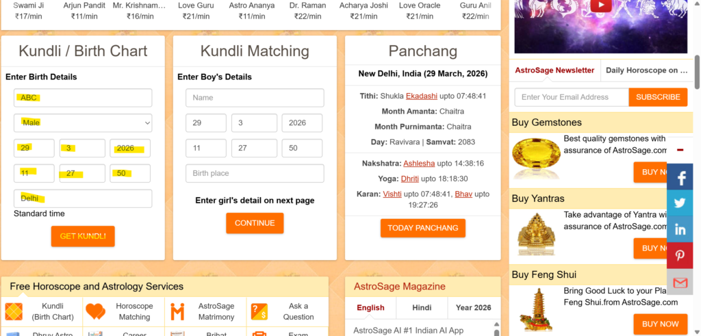Click the newsletter email address field
Viewport: 701px width, 336px height.
pyautogui.click(x=572, y=97)
